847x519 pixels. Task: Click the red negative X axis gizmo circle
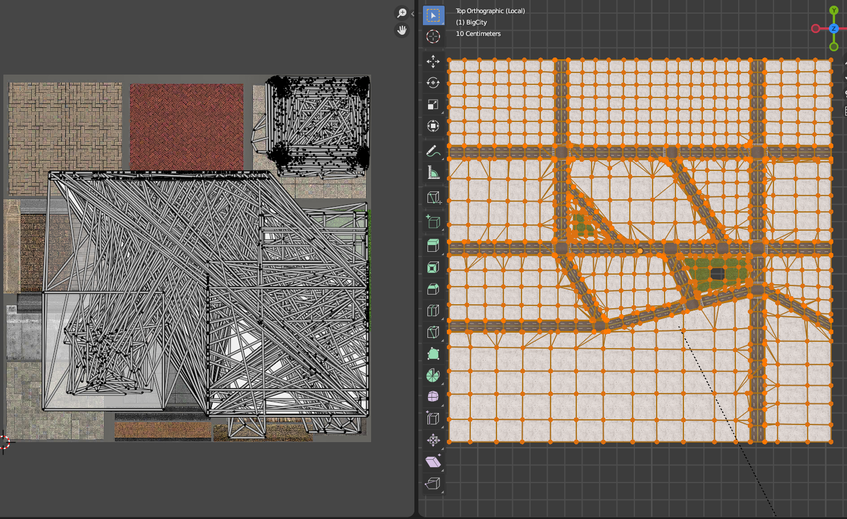click(x=816, y=28)
